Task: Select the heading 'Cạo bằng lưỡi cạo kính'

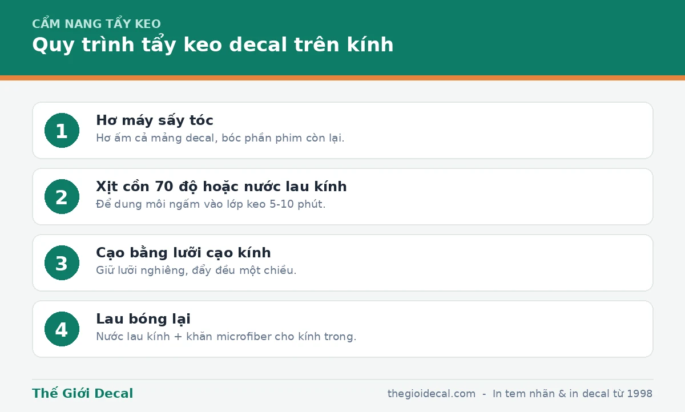Action: click(x=183, y=253)
